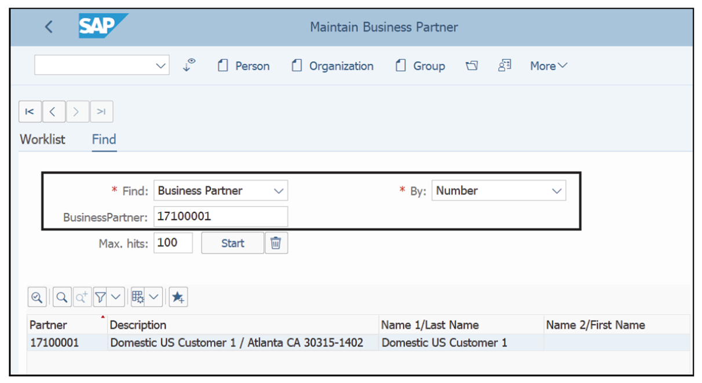Click the Max. hits input field
Screen dimensions: 702x383
point(173,242)
